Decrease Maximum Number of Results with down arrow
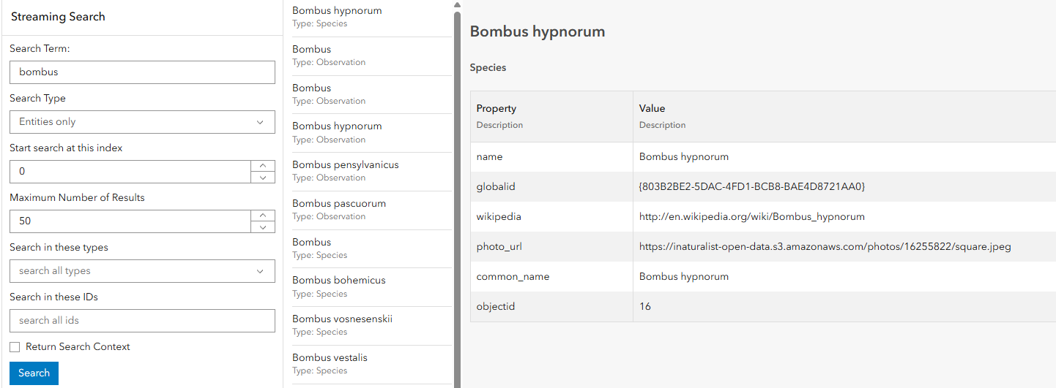The height and width of the screenshot is (388, 1056). point(263,227)
